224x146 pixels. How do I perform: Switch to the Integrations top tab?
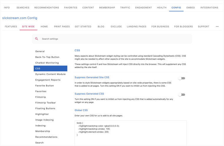point(209,8)
